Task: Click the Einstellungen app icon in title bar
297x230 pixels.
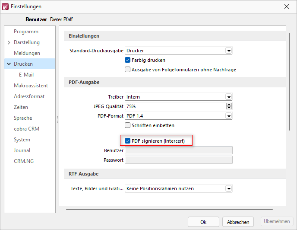Action: 5,6
